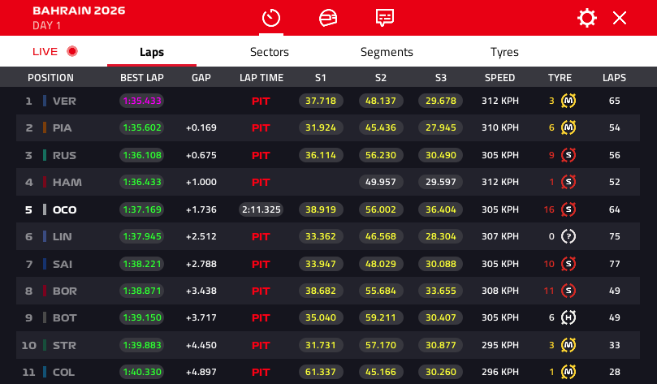Switch to the Sectors tab
This screenshot has height=384, width=657.
point(269,52)
